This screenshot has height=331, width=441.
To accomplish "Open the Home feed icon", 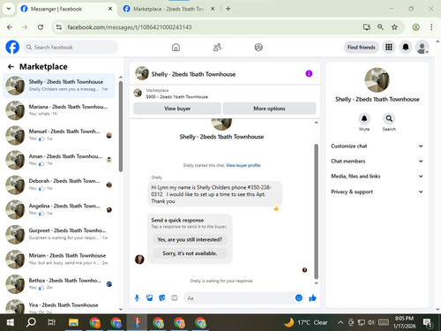I will point(176,47).
